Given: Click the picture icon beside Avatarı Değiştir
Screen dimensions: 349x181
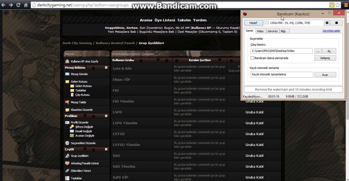Looking at the screenshot, I should pos(72,135).
